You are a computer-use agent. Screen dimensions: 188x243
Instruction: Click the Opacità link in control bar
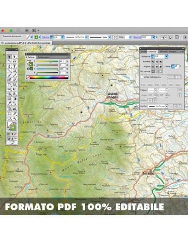coord(137,37)
